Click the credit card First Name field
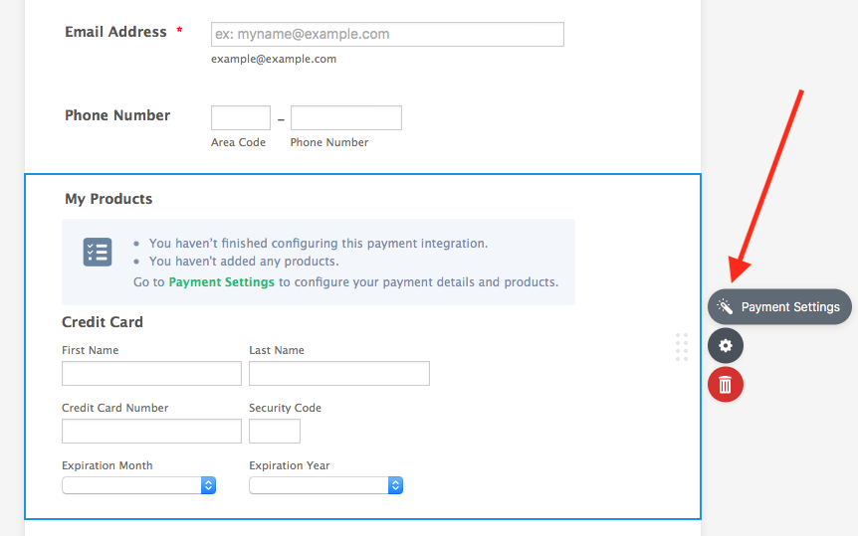This screenshot has width=858, height=536. 151,373
